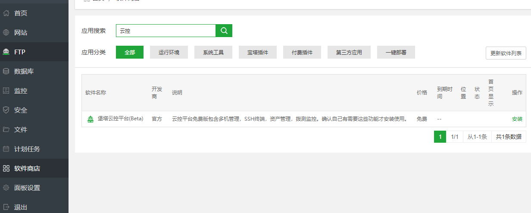The width and height of the screenshot is (531, 213).
Task: Click the FTP icon in sidebar
Action: click(x=6, y=52)
